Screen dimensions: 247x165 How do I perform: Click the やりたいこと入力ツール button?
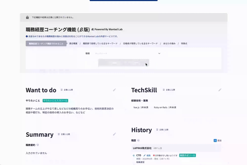[55, 101]
